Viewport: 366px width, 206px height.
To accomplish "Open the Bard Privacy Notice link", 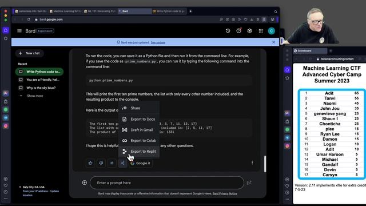I will pyautogui.click(x=225, y=193).
